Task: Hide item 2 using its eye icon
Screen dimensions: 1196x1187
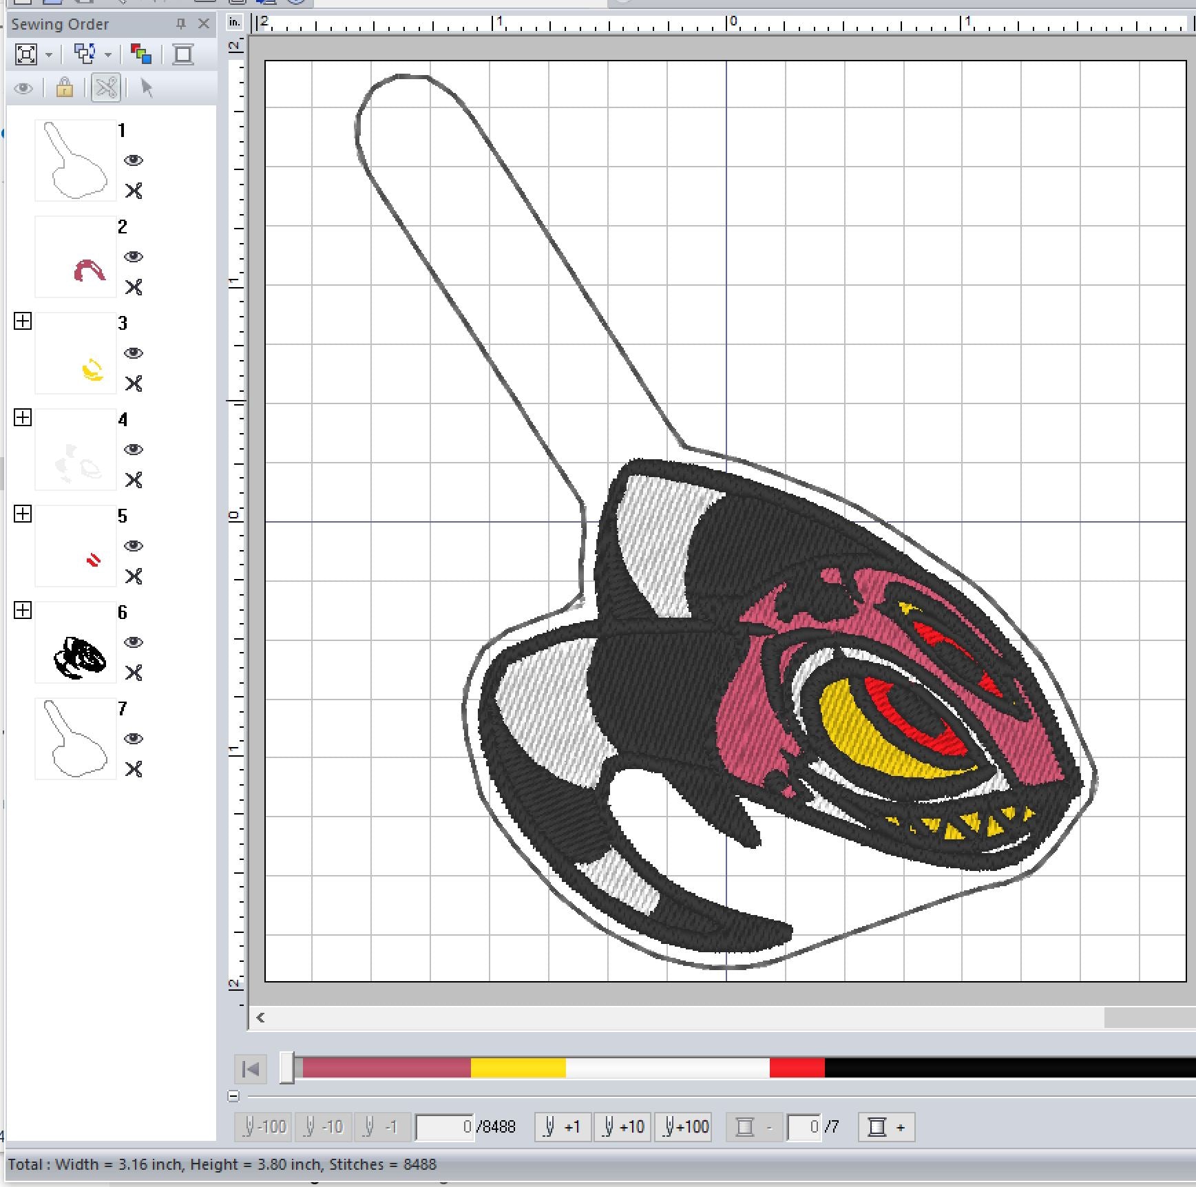Action: pyautogui.click(x=134, y=257)
